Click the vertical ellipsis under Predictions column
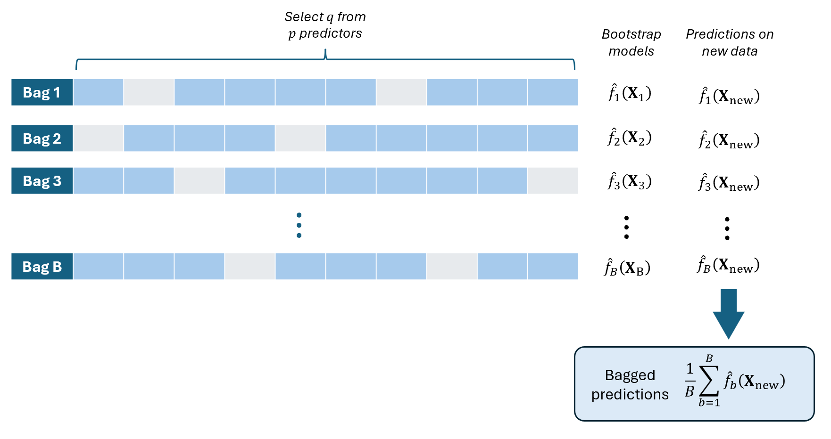This screenshot has height=439, width=831. coord(727,228)
